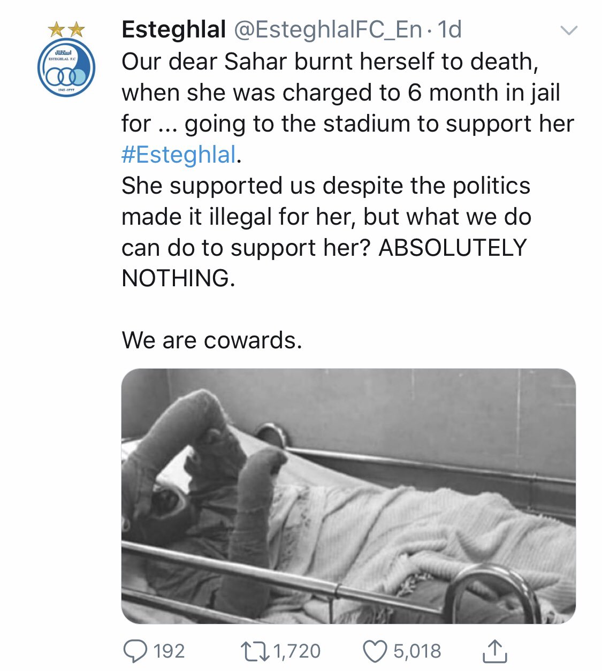Like the tweet with the heart icon
The height and width of the screenshot is (671, 602).
tap(375, 651)
